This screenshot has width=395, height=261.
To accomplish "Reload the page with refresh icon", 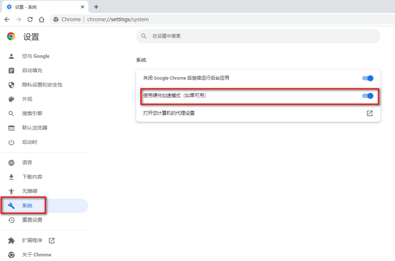I will coord(30,19).
